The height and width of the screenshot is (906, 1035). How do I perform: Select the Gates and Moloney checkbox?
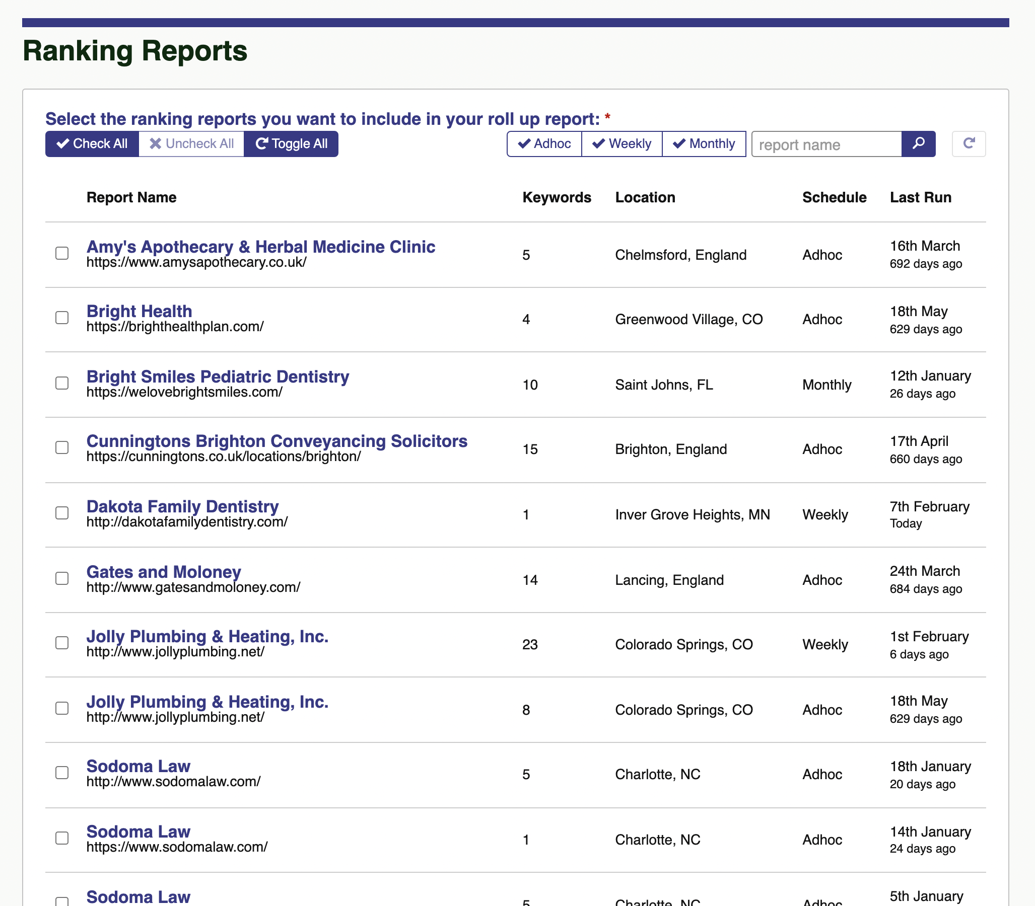62,578
